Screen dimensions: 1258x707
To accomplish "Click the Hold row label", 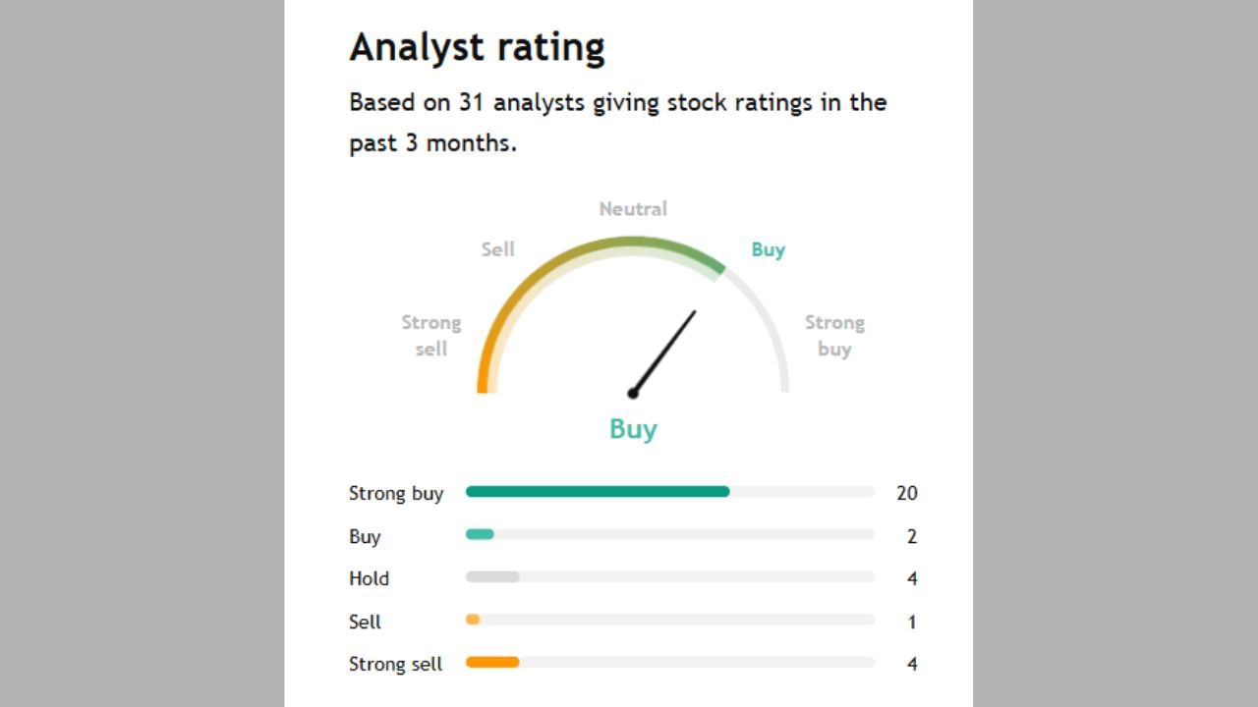I will (369, 578).
